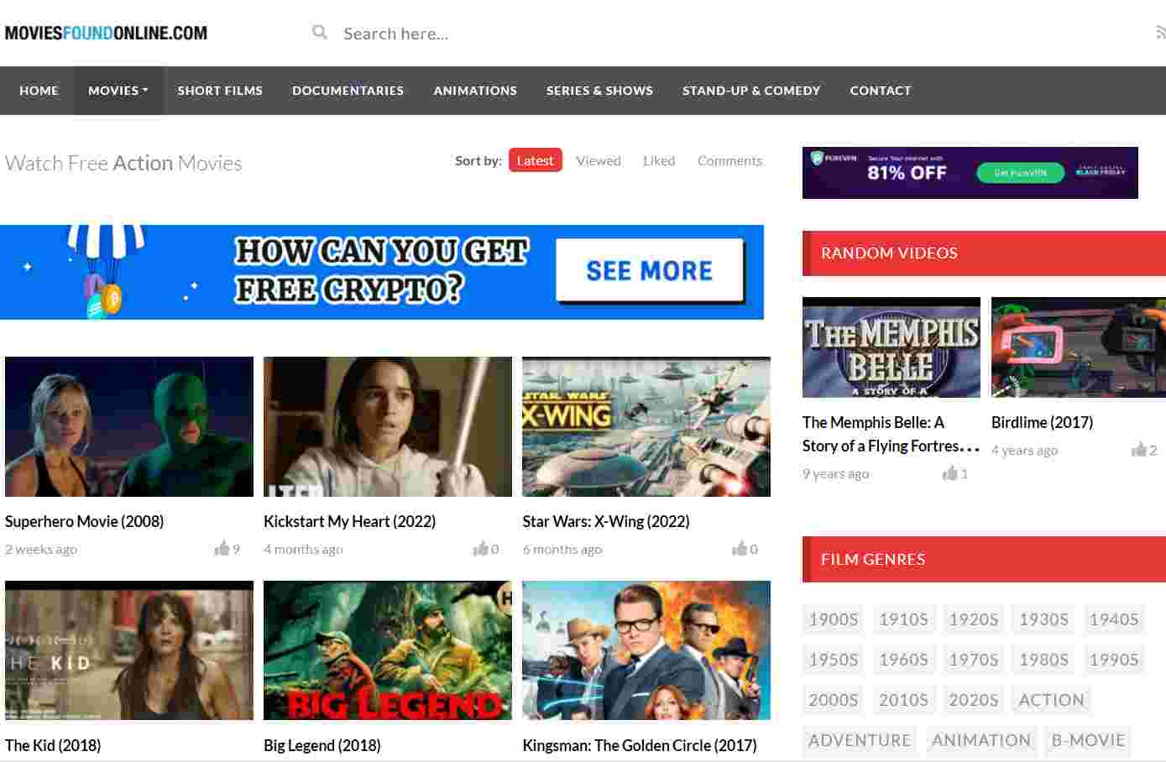Go to the Home menu item
Image resolution: width=1166 pixels, height=762 pixels.
39,91
